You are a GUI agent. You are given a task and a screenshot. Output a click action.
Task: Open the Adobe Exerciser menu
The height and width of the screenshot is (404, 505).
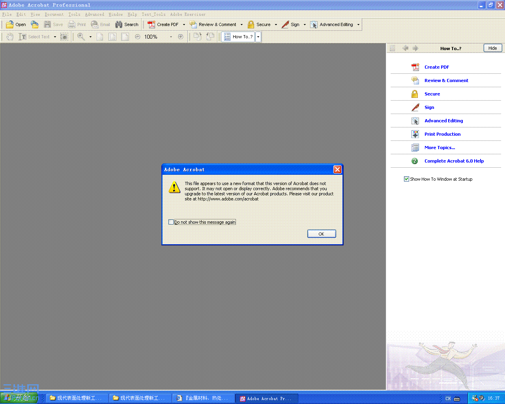point(188,14)
